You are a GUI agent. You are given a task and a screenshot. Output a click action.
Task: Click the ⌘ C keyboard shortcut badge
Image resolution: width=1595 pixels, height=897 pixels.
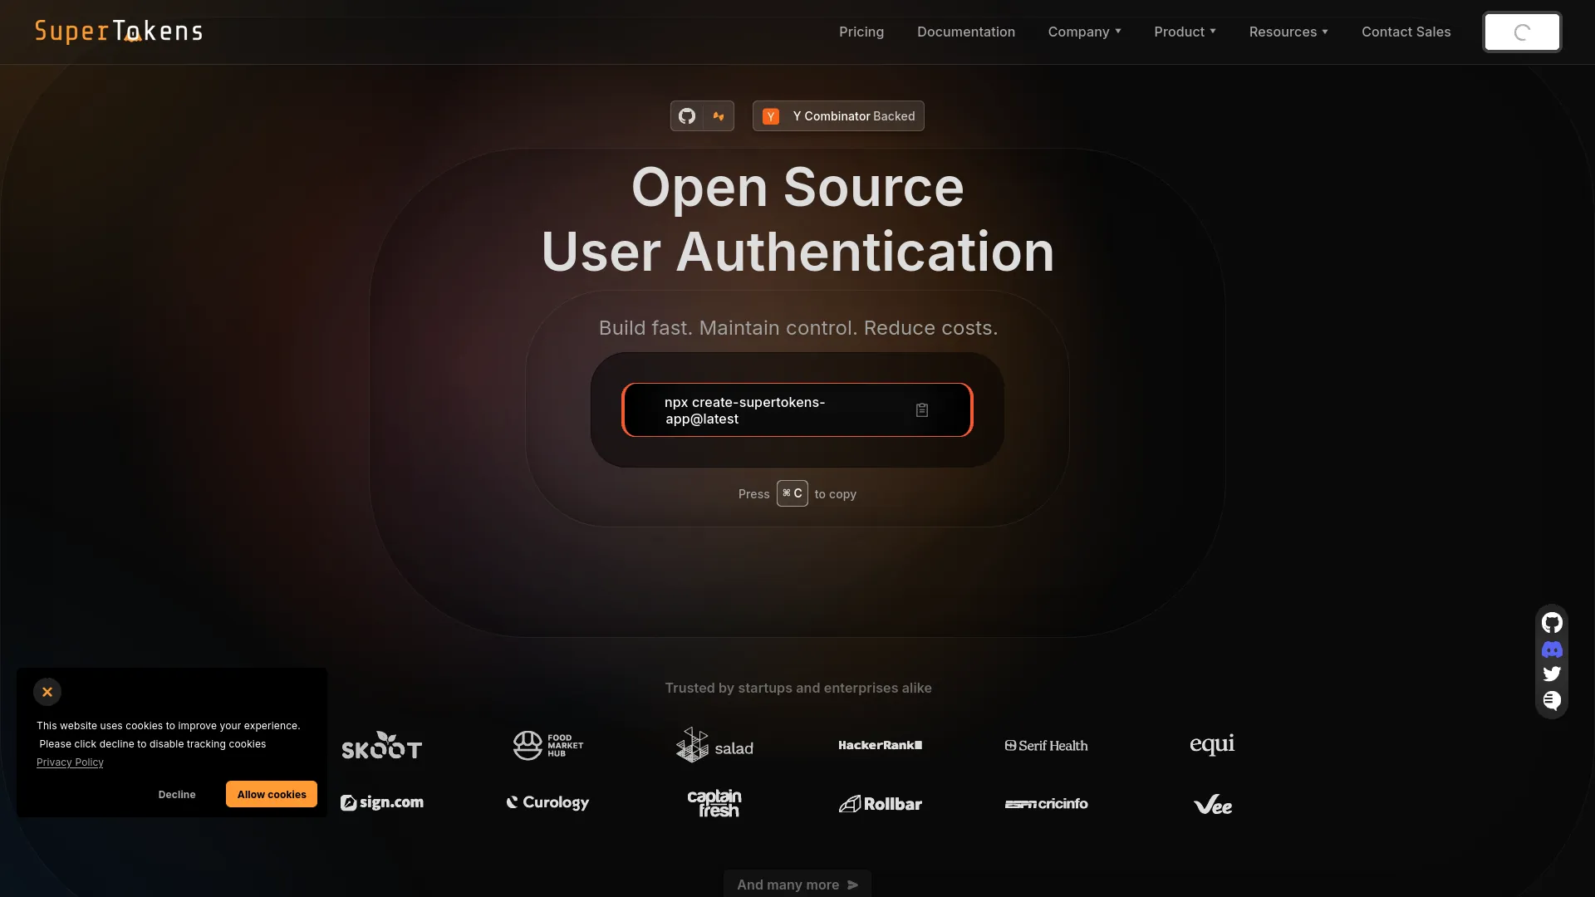793,493
